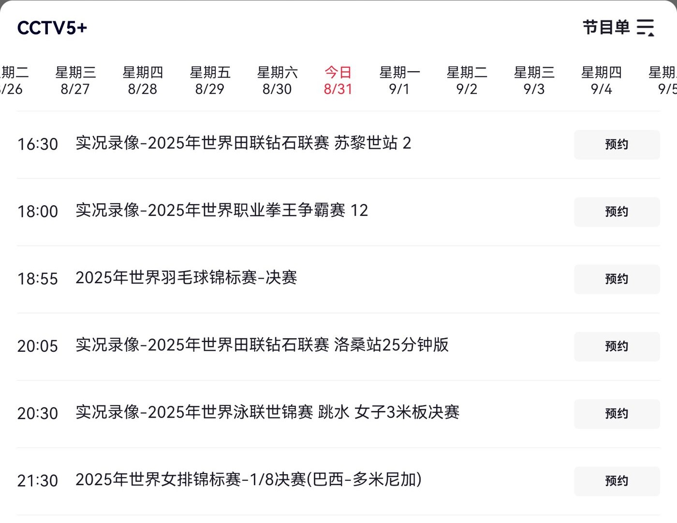Go to 星期四 9/4 date tab
The width and height of the screenshot is (677, 523).
[x=601, y=81]
